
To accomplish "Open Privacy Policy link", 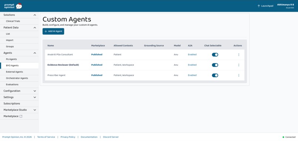I will [x=68, y=137].
